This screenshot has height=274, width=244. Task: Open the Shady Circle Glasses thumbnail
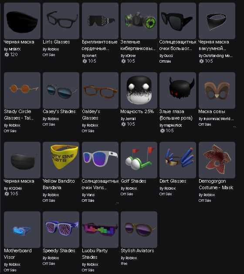pyautogui.click(x=22, y=90)
